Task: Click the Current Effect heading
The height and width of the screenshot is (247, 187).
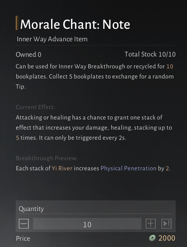Action: tap(35, 107)
